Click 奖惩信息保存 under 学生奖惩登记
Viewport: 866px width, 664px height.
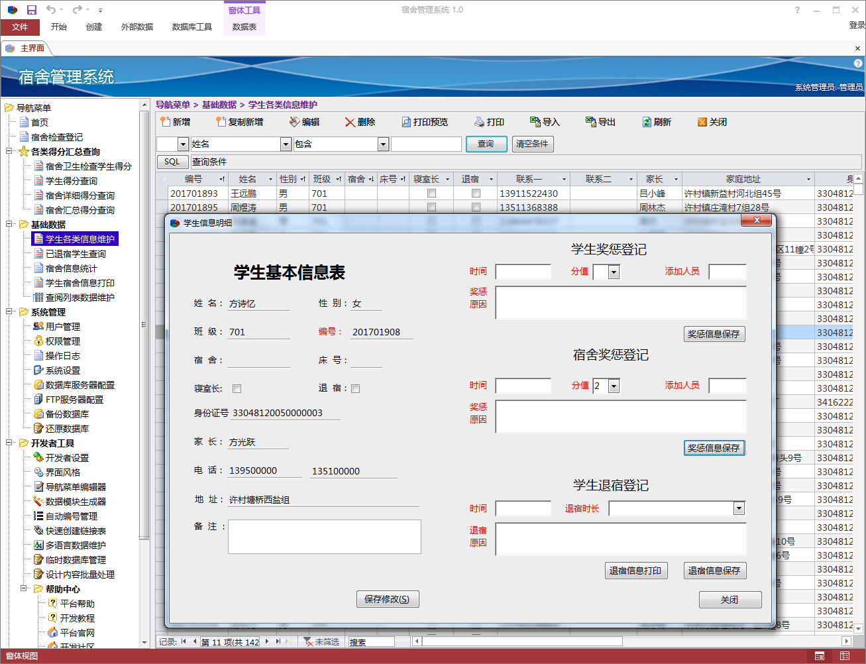[714, 334]
